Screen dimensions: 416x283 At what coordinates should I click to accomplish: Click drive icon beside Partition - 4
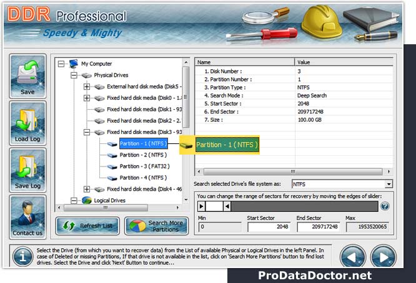coord(112,178)
